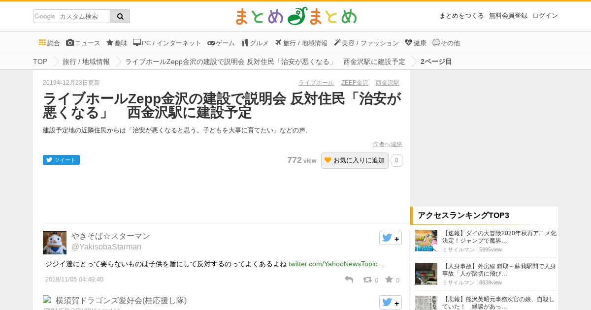Open the 熊沢英昭 ranking thumbnail
The image size is (591, 310).
click(426, 303)
